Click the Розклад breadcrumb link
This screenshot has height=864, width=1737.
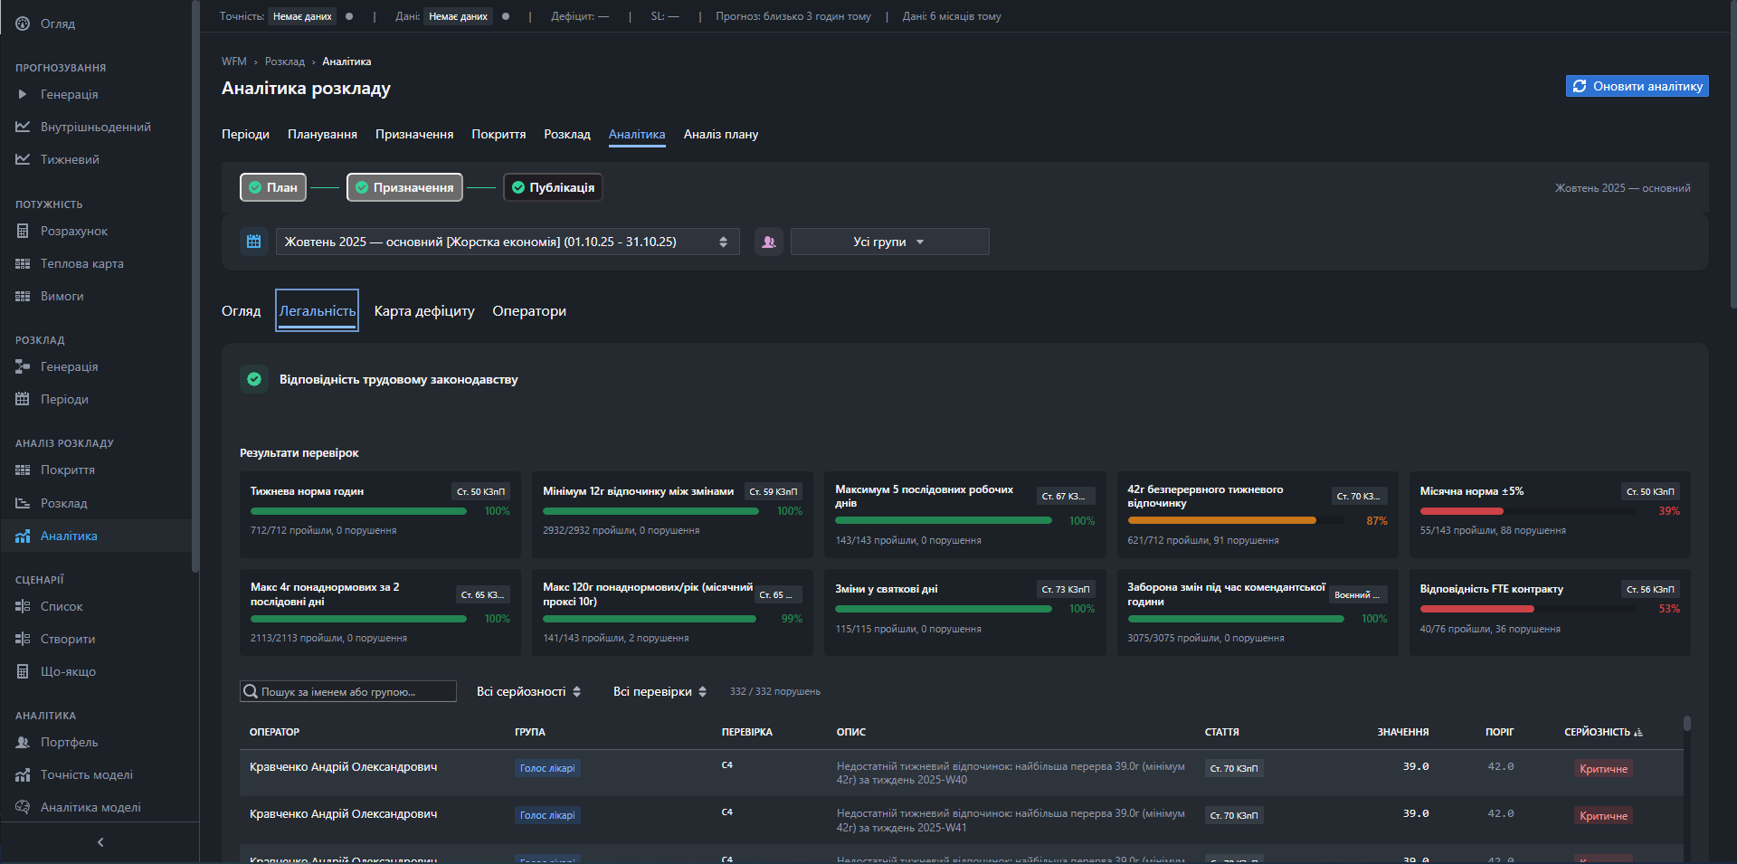point(284,62)
